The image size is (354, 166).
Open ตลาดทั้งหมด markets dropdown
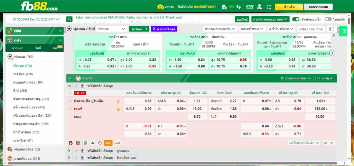[x=252, y=29]
